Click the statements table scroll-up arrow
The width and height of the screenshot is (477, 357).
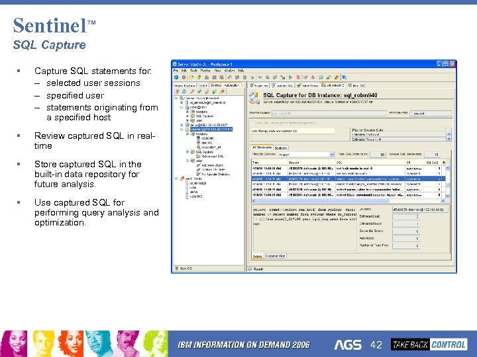447,168
